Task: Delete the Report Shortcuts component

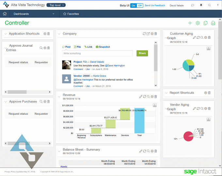Action: 209,93
